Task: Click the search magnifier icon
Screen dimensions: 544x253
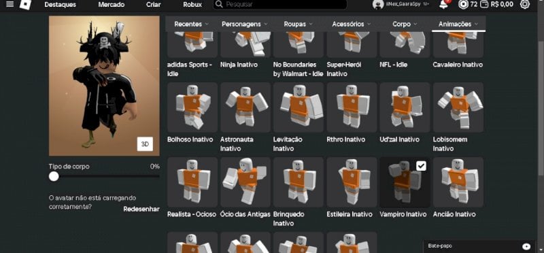Action: 219,4
